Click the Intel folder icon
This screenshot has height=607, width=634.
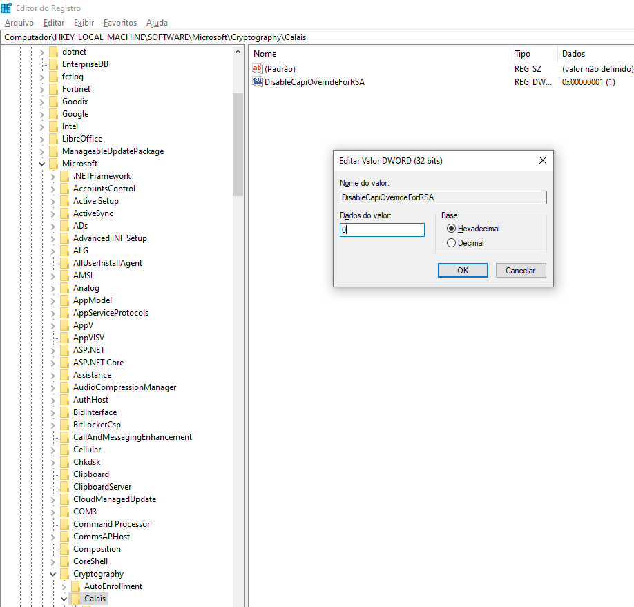pos(53,126)
